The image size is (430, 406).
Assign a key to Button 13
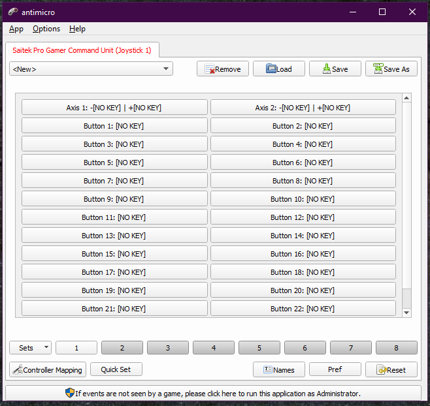point(114,236)
